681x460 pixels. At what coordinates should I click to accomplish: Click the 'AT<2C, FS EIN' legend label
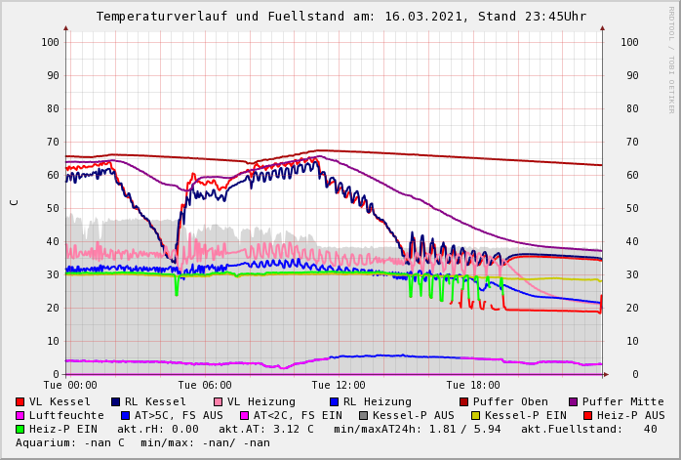tap(298, 416)
